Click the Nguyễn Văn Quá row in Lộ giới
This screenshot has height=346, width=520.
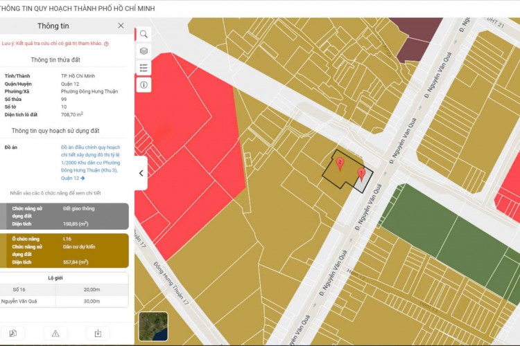[64, 301]
